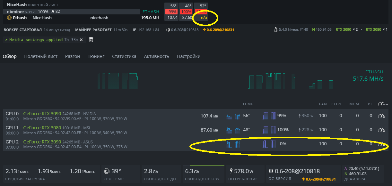Click the IP address 192.168.1.84

(148, 30)
